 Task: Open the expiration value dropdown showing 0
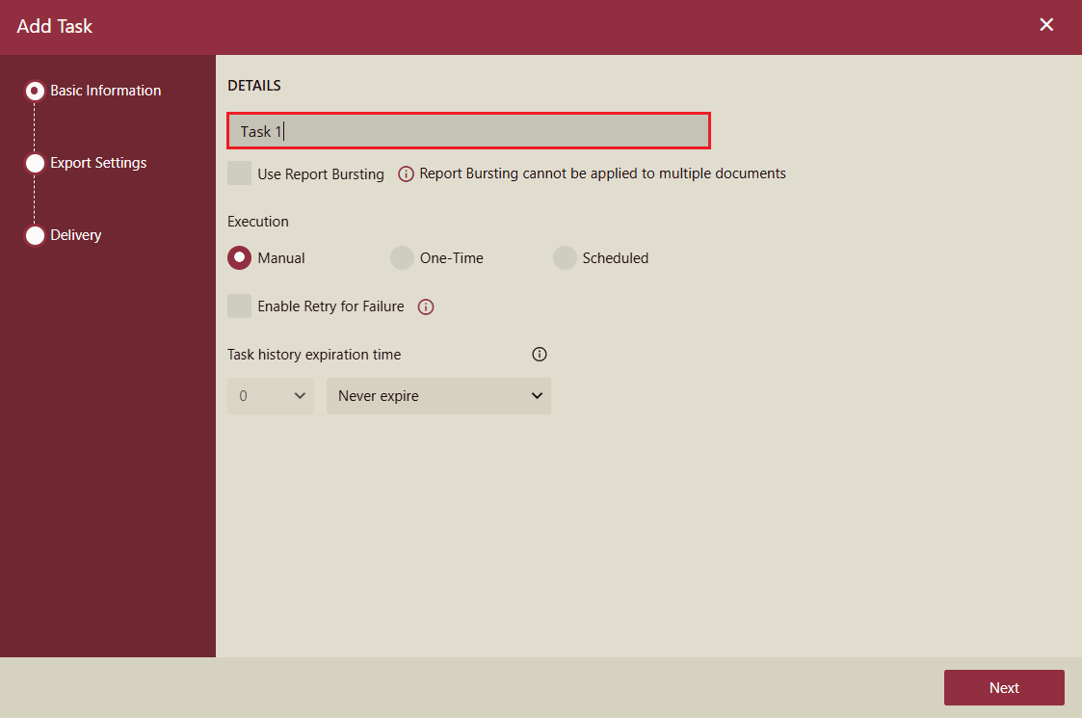[x=271, y=395]
